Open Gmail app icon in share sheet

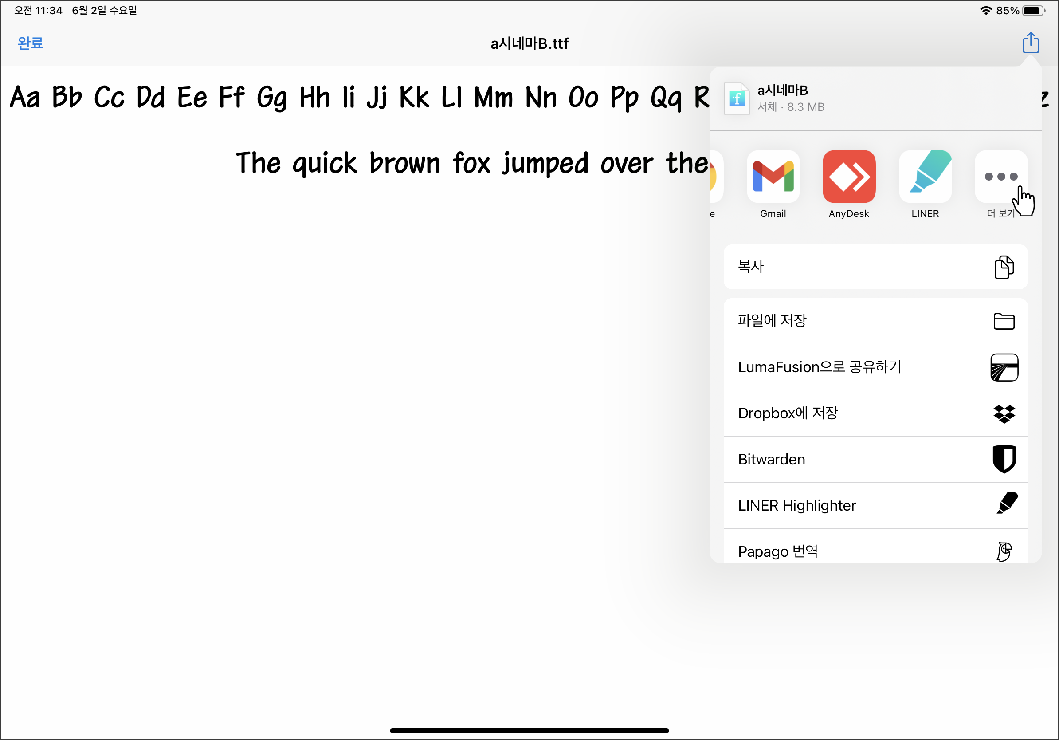[773, 177]
